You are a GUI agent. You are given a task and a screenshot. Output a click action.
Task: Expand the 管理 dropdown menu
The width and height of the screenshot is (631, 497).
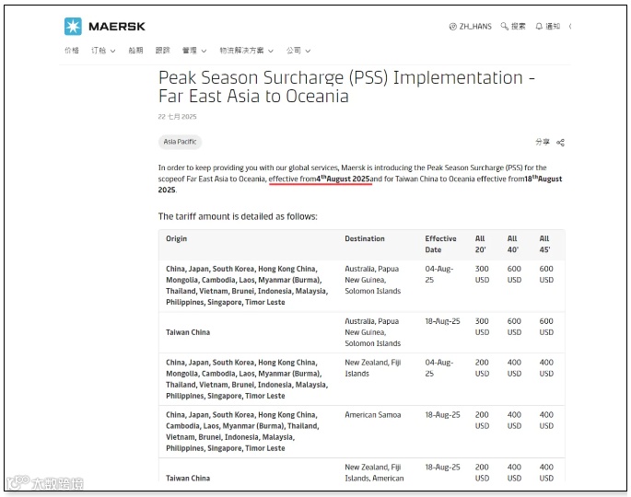pyautogui.click(x=194, y=51)
